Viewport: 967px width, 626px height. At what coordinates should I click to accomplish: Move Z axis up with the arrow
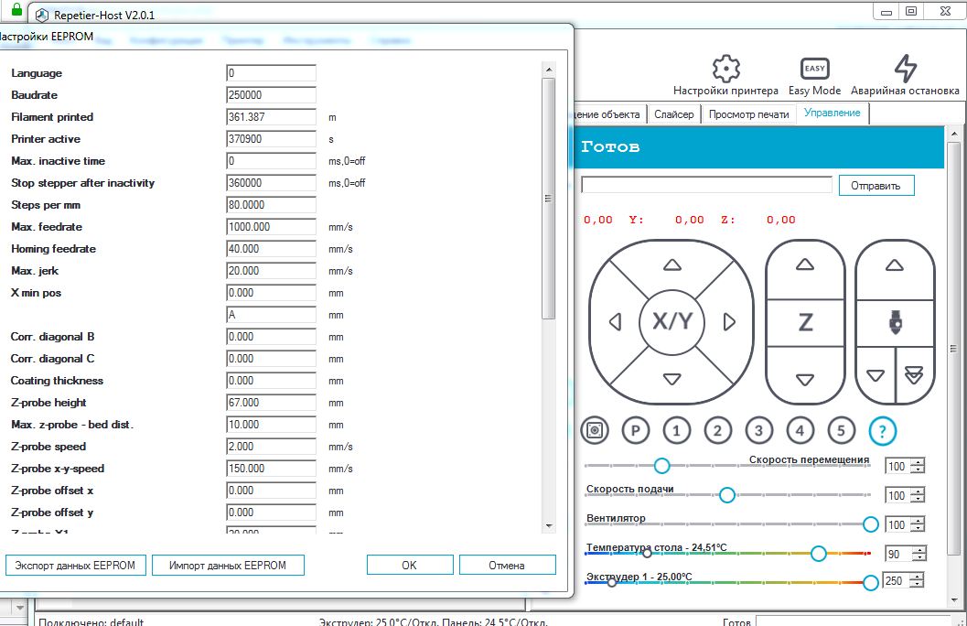click(x=805, y=265)
